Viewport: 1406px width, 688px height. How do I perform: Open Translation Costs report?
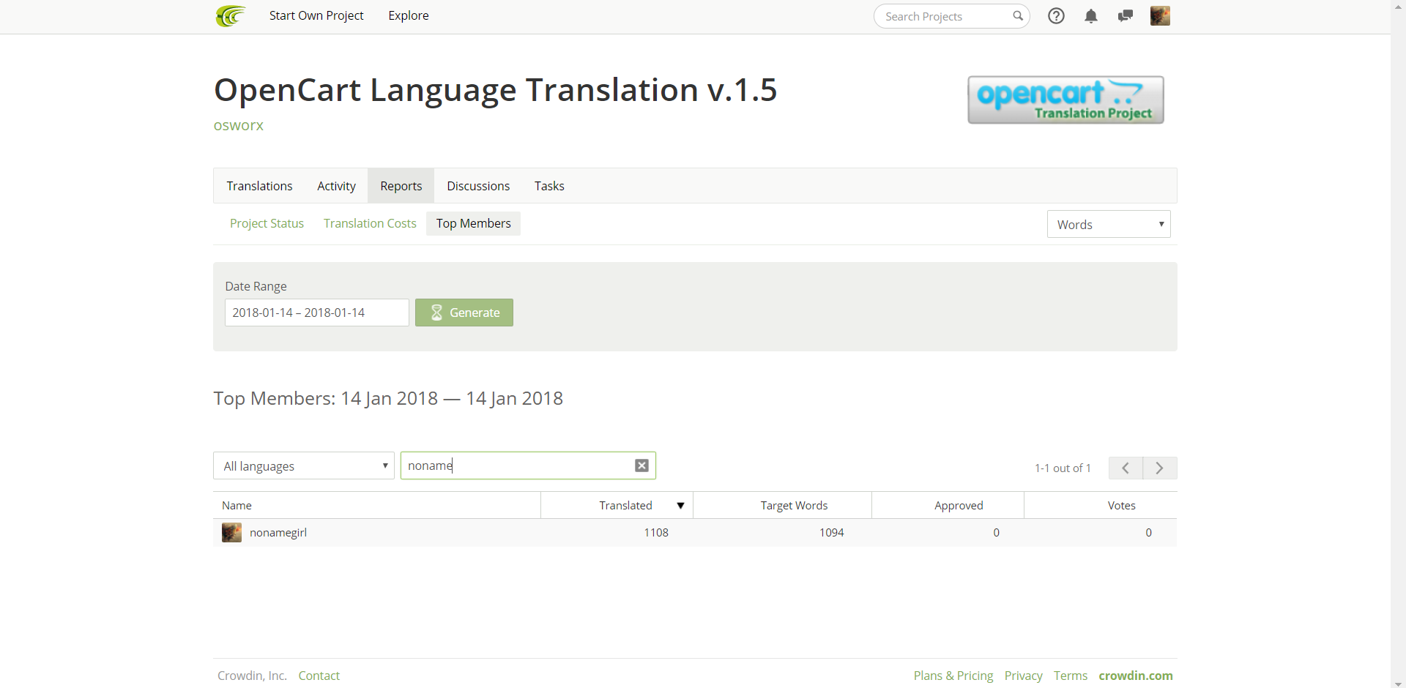pos(370,223)
